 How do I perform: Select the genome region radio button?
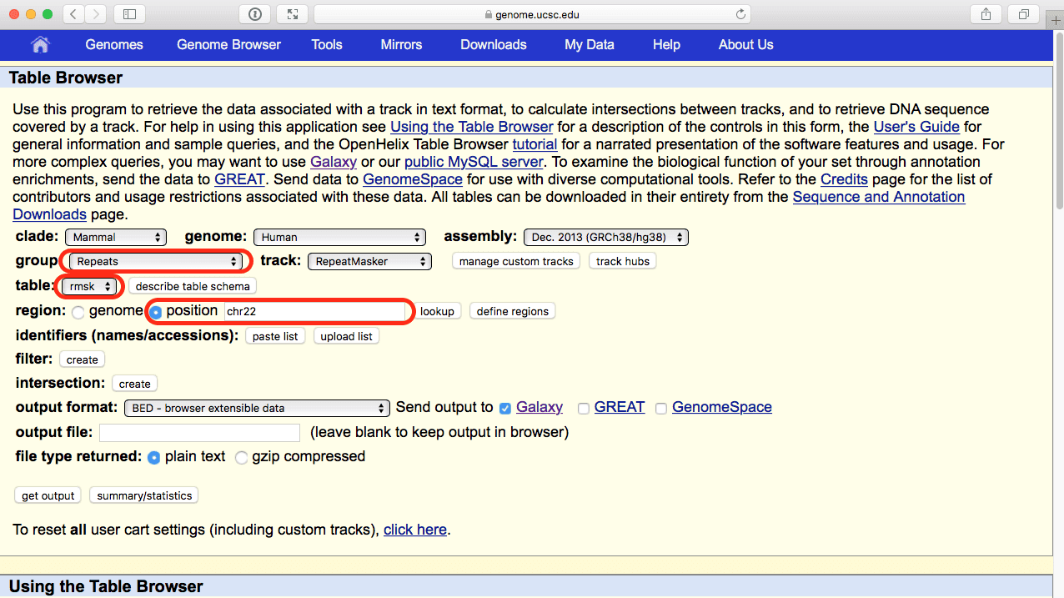point(78,313)
